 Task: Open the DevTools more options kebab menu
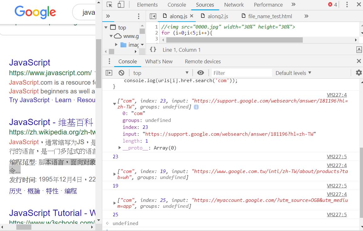(x=347, y=5)
